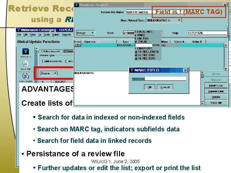
Task: Open the Range dropdown in Boolean Search
Action: tap(86, 33)
